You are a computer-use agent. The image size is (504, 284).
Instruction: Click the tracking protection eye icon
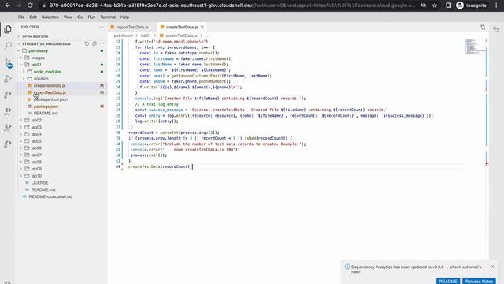(x=424, y=6)
